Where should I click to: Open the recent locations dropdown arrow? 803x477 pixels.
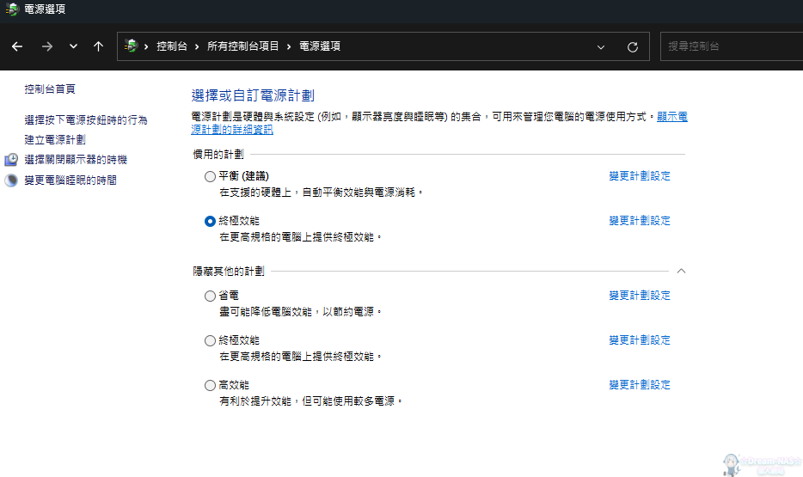click(73, 46)
